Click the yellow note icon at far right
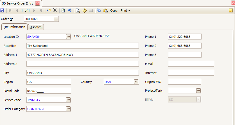235x125 pixels. click(231, 11)
